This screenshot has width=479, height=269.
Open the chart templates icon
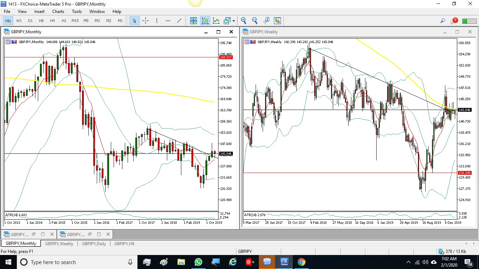click(x=227, y=21)
